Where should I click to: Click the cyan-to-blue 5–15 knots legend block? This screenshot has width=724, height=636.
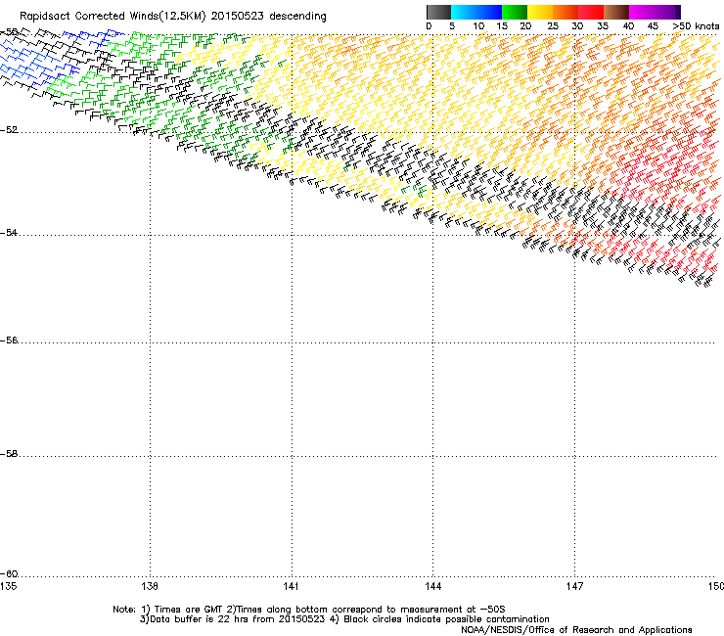pos(476,12)
